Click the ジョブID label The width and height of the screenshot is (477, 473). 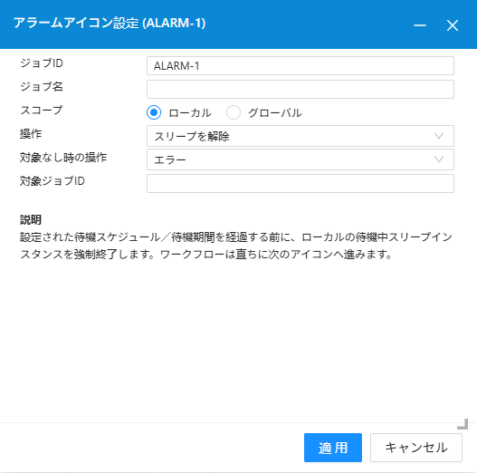(x=42, y=63)
